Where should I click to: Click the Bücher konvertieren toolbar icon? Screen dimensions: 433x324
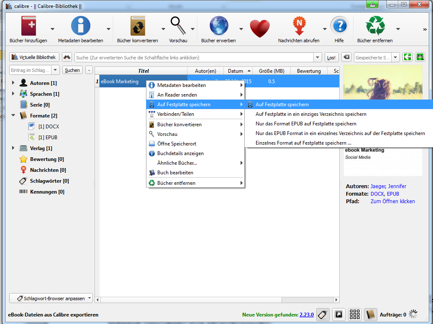pyautogui.click(x=138, y=26)
